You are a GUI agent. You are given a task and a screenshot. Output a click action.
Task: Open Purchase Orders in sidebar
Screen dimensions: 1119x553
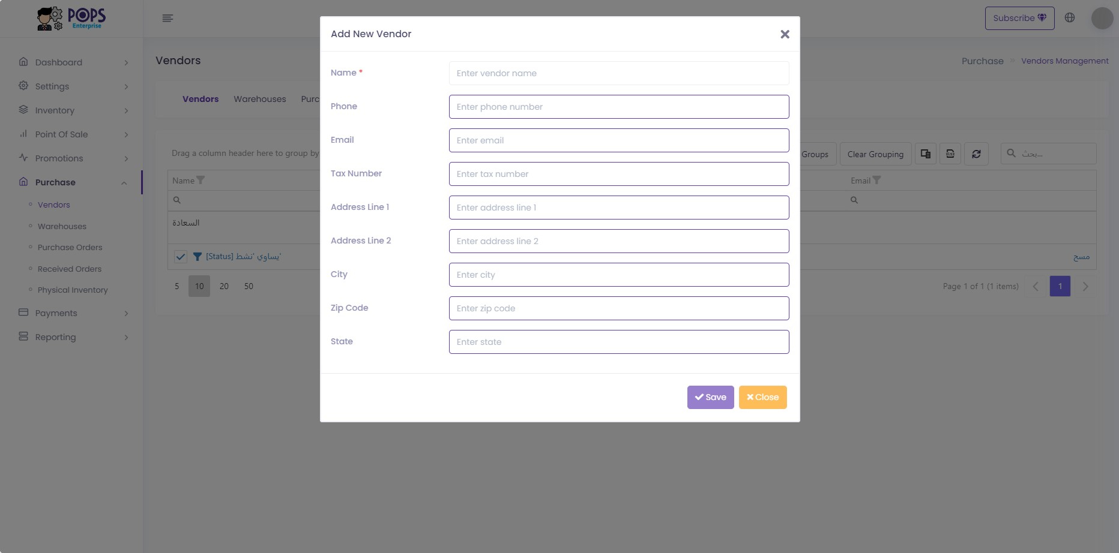pyautogui.click(x=70, y=247)
